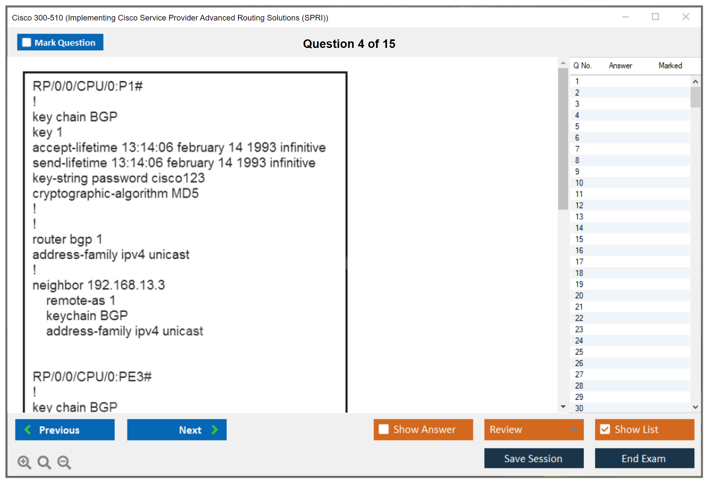Uncheck the Show List checkbox
The width and height of the screenshot is (711, 486).
pos(605,429)
